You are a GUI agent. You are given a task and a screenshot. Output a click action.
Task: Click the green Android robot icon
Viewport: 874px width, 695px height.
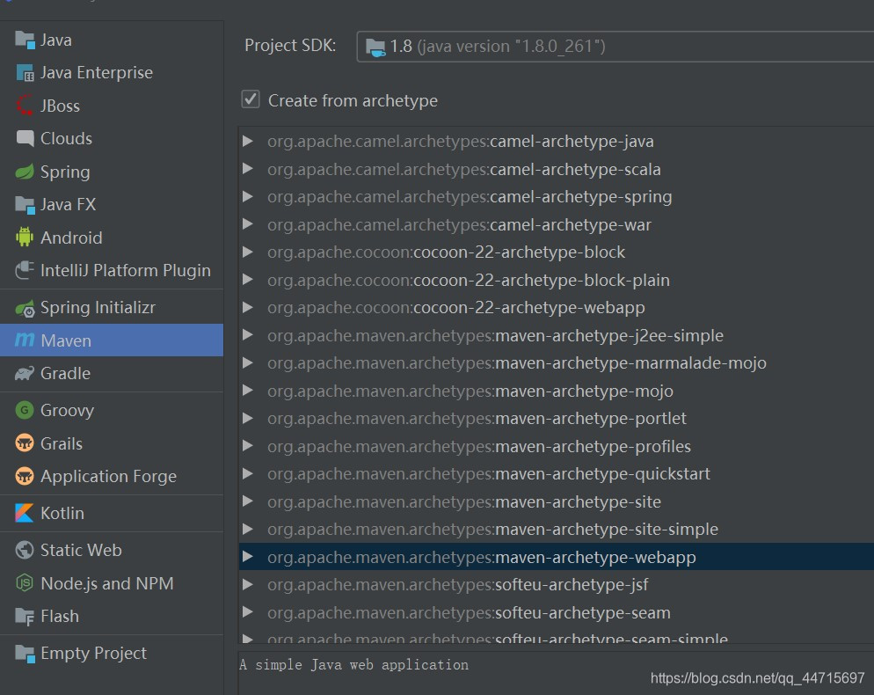(25, 237)
